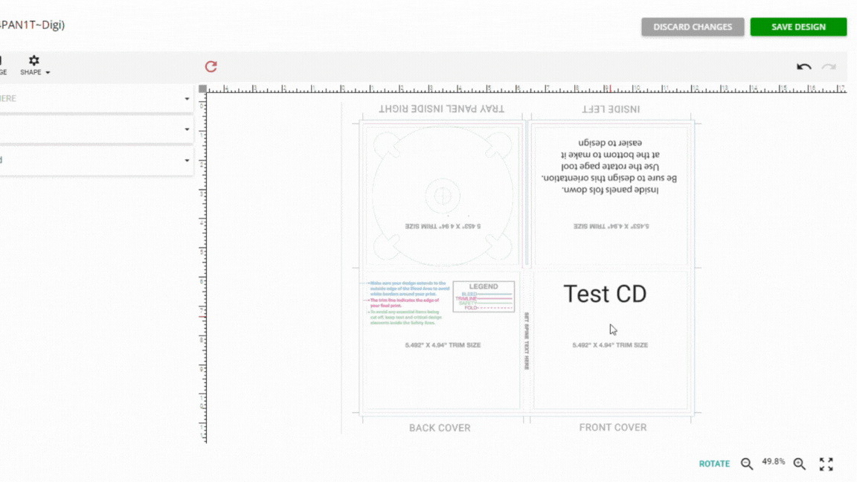The image size is (857, 482).
Task: Expand the second dropdown in left panel
Action: pyautogui.click(x=187, y=130)
